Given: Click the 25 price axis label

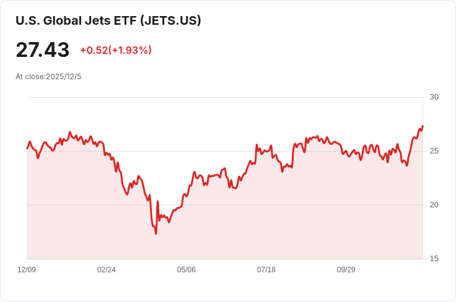Looking at the screenshot, I should (434, 151).
